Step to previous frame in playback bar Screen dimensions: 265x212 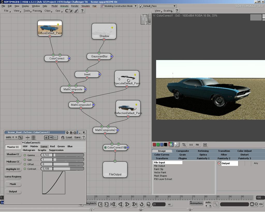100,204
